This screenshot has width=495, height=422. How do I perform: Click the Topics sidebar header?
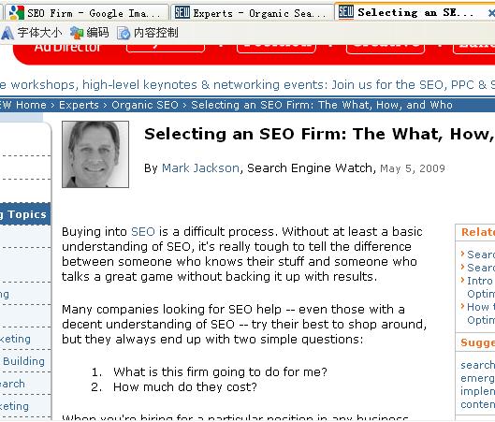coord(25,214)
